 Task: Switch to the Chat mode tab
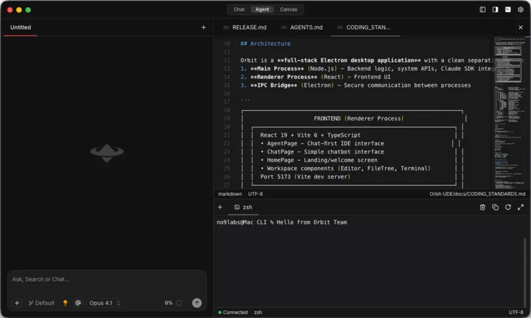pyautogui.click(x=239, y=9)
